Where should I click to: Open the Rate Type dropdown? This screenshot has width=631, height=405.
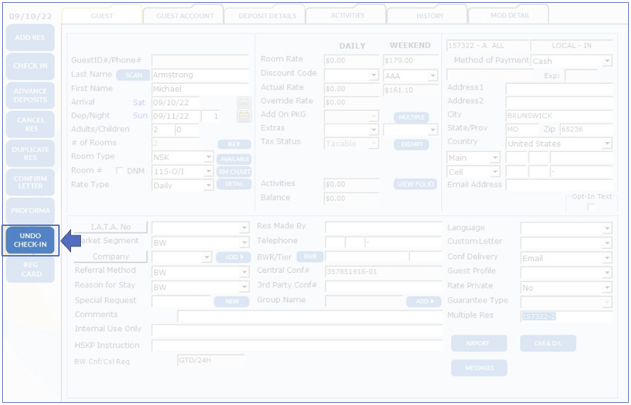pos(208,185)
